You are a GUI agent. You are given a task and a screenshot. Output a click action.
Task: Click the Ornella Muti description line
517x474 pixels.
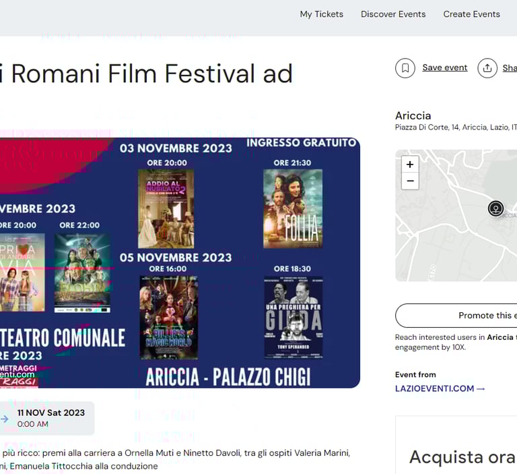click(175, 452)
